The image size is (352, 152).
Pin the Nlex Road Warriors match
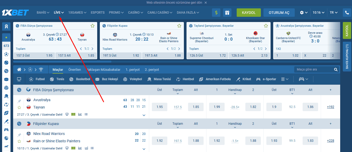tap(19, 135)
